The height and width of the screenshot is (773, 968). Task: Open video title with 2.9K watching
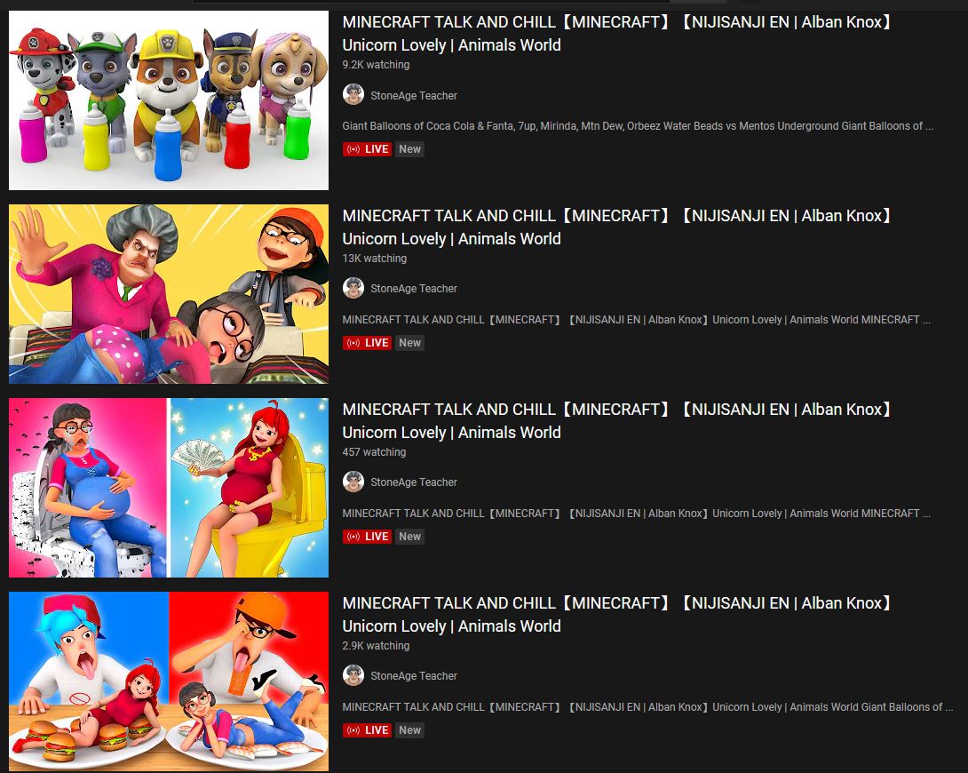[617, 614]
